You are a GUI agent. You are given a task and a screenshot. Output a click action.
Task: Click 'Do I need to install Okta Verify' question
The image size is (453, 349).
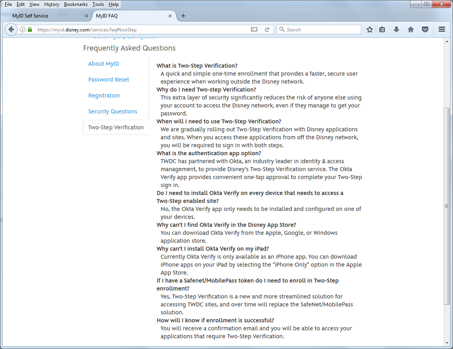pos(250,197)
